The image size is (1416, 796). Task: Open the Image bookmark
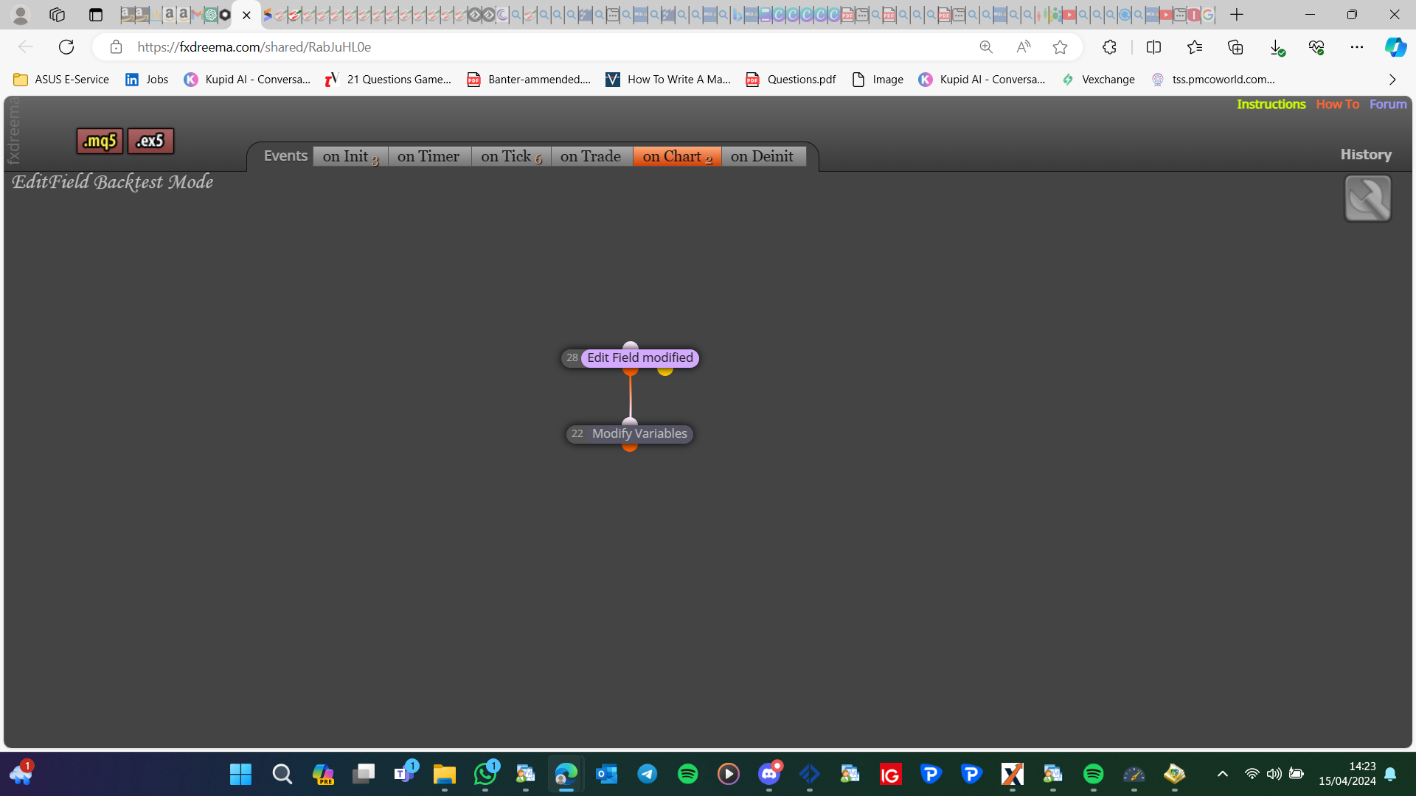(877, 80)
